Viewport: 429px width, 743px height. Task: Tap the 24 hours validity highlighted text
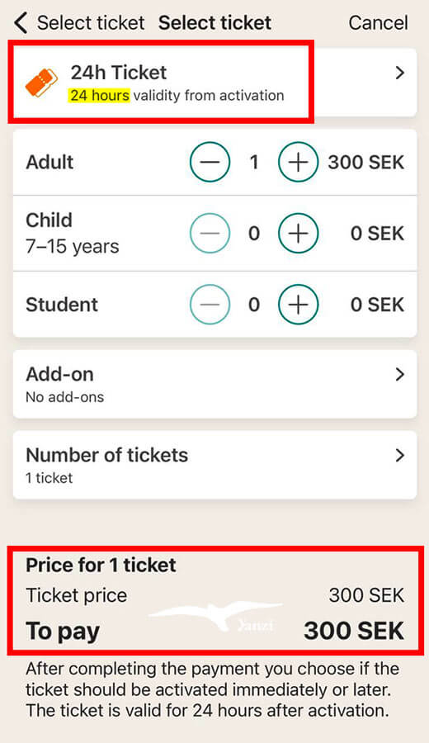100,95
